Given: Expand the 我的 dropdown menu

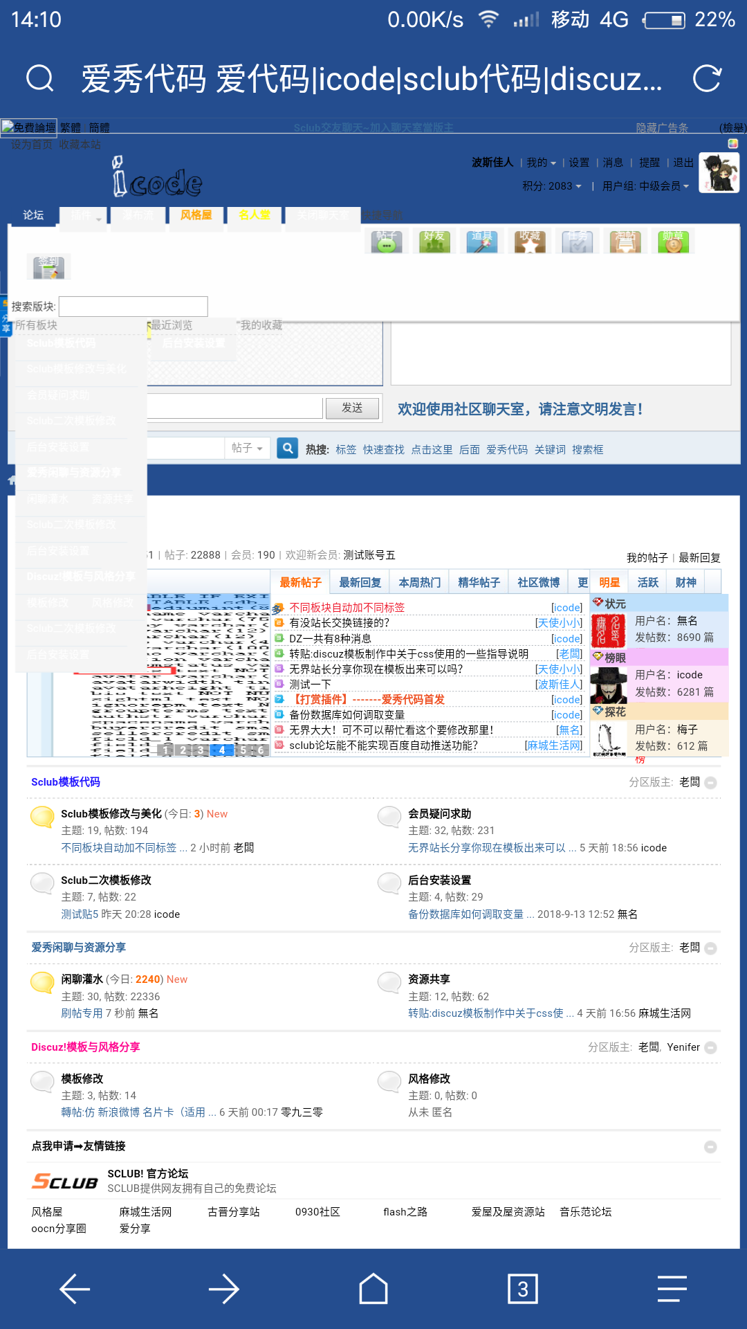Looking at the screenshot, I should pos(541,163).
